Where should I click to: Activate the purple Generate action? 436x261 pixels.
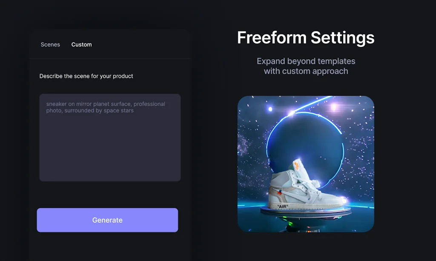click(x=107, y=220)
